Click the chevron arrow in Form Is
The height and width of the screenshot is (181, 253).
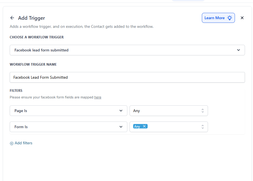pos(121,127)
